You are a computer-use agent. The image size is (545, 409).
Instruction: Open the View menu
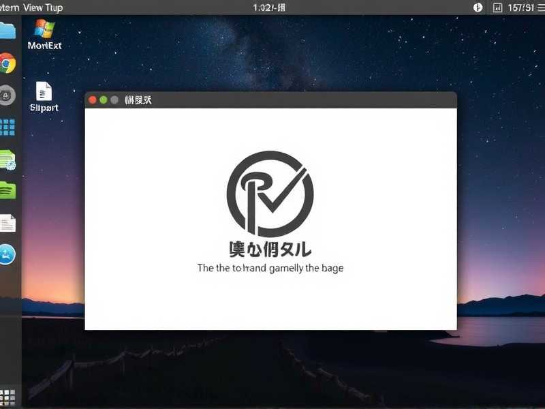(33, 7)
